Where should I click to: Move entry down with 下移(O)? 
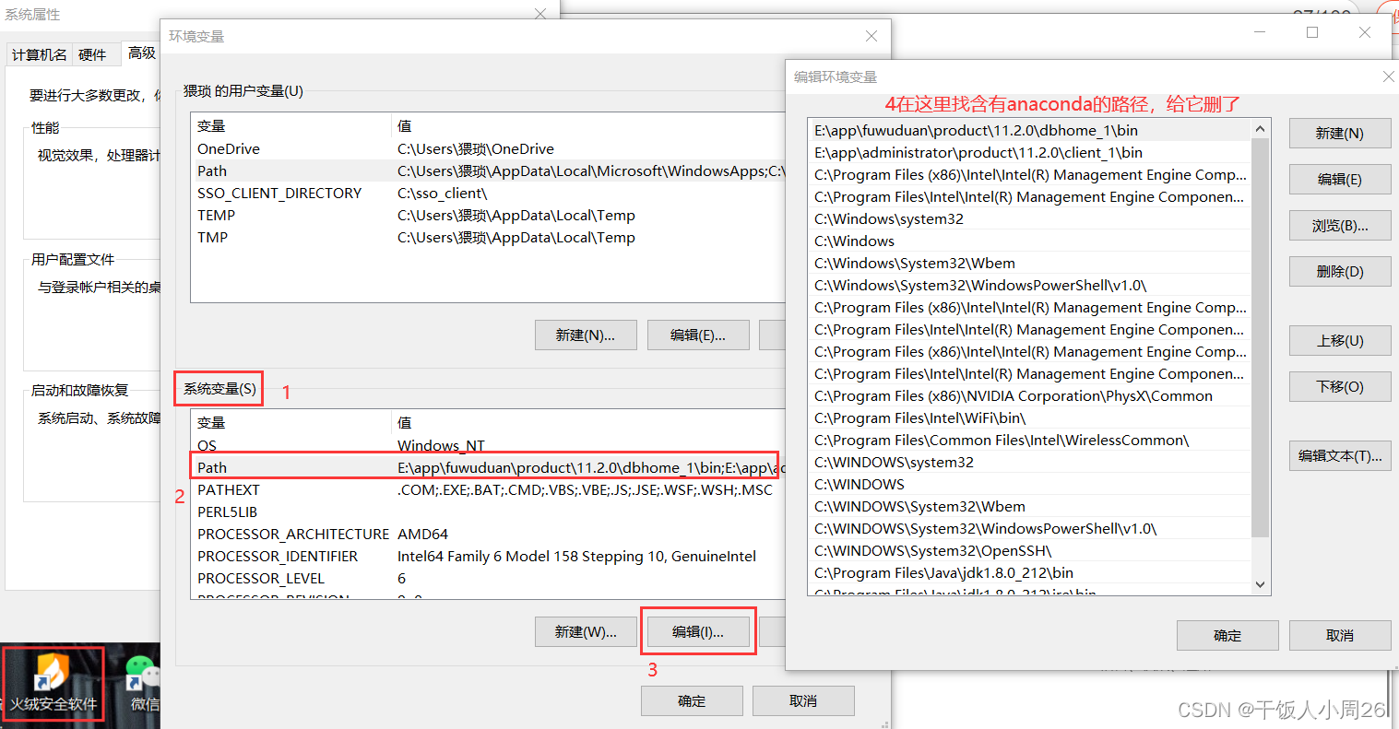[x=1339, y=387]
